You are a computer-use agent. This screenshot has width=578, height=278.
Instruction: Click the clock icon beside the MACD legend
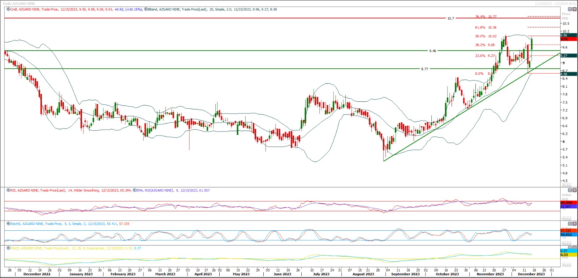(x=8, y=248)
